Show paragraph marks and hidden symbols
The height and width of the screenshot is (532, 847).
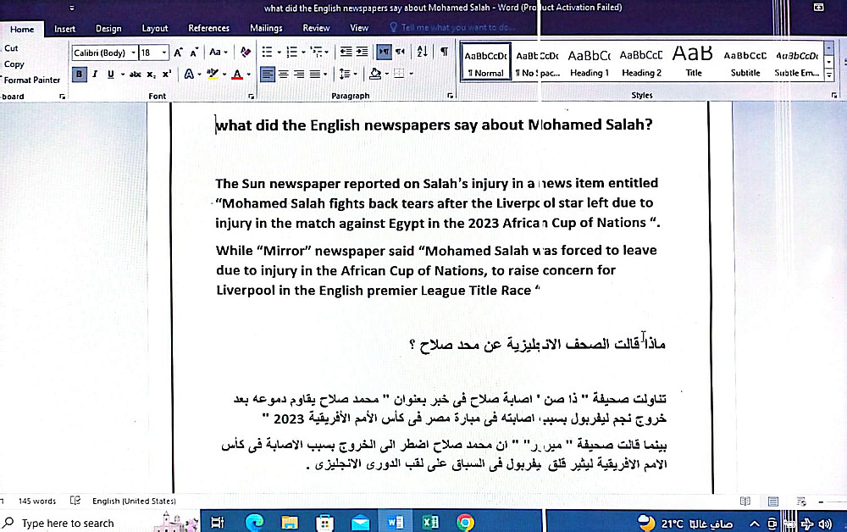click(x=444, y=52)
